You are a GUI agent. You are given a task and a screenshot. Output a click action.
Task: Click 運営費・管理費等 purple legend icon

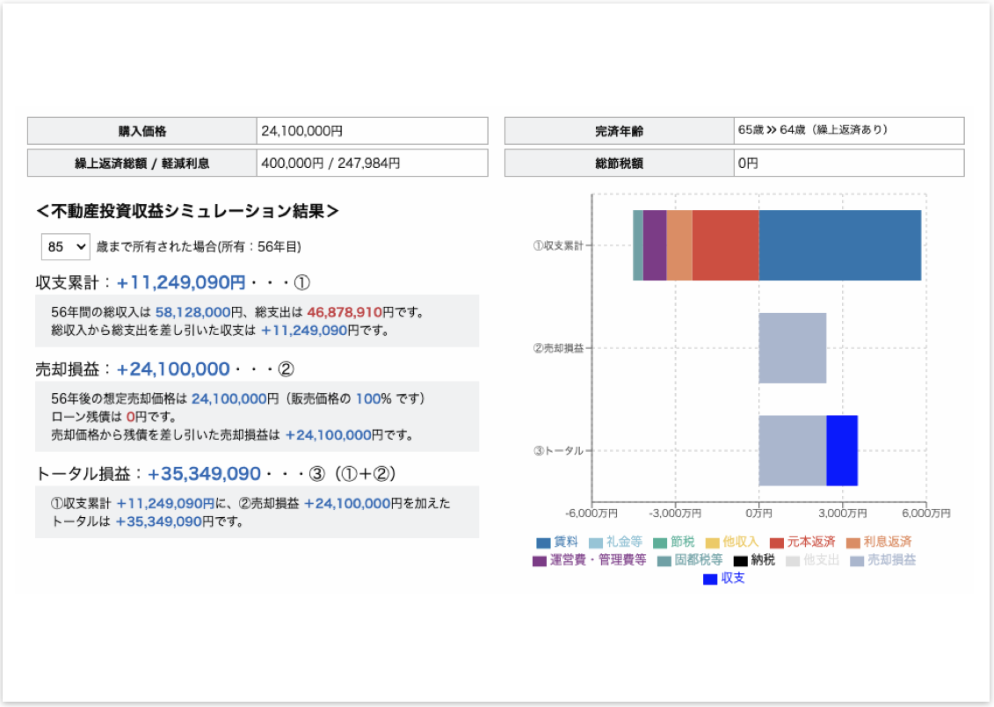pos(540,560)
